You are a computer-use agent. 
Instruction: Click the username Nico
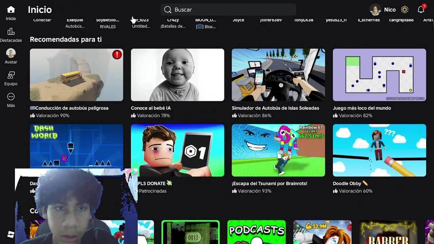point(390,10)
